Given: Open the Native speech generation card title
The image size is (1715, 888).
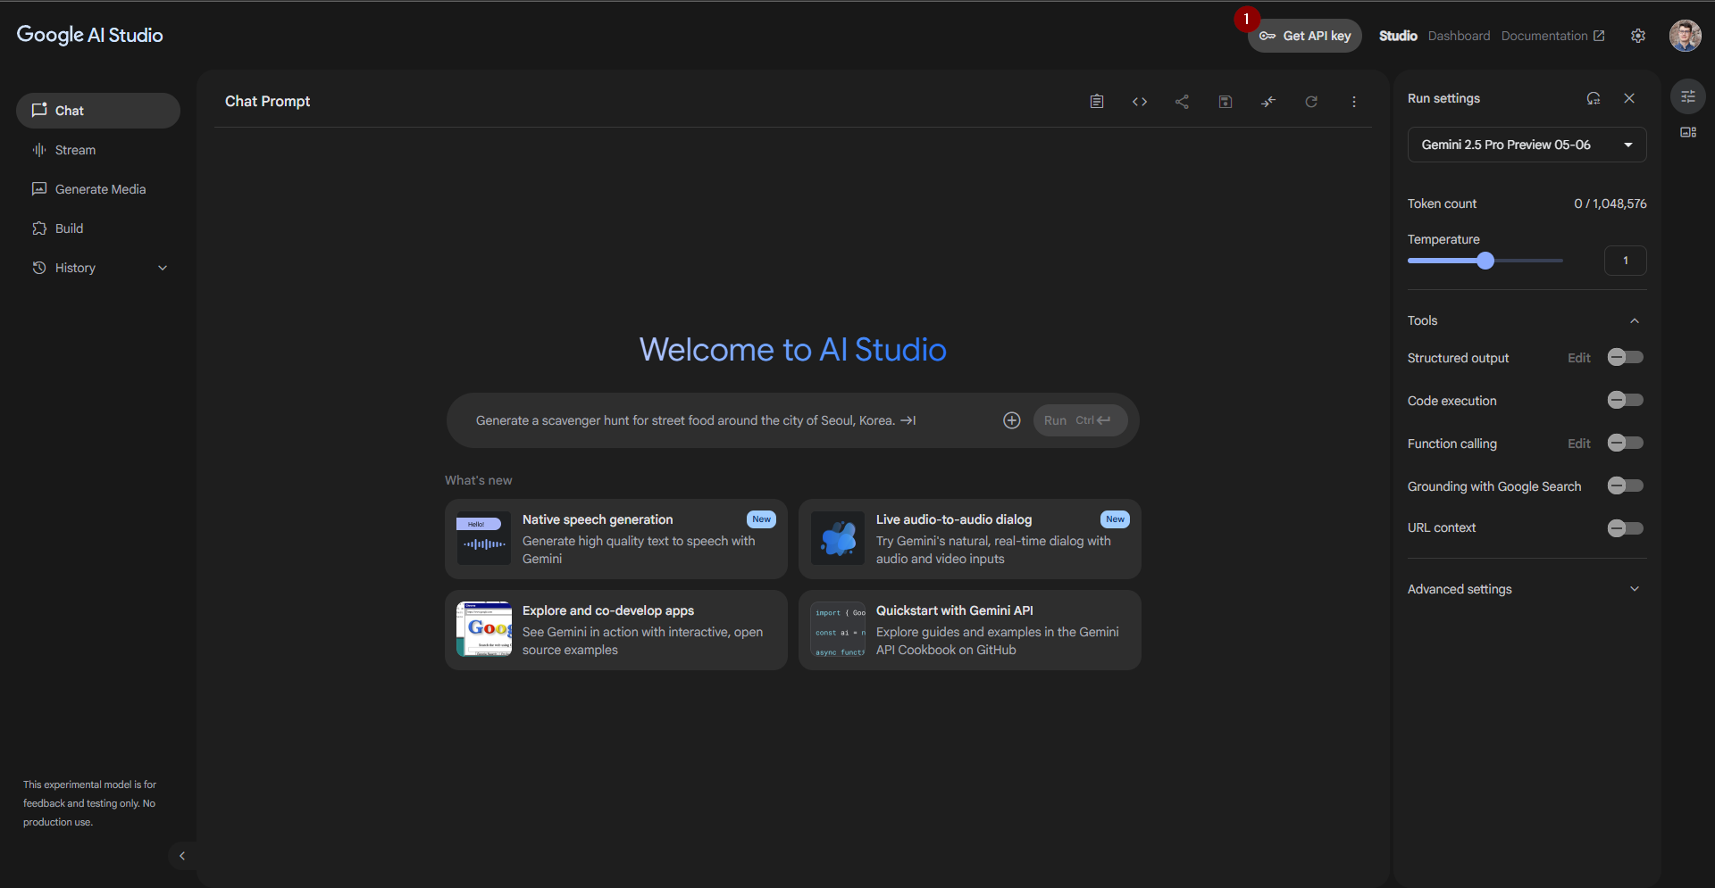Looking at the screenshot, I should tap(598, 519).
